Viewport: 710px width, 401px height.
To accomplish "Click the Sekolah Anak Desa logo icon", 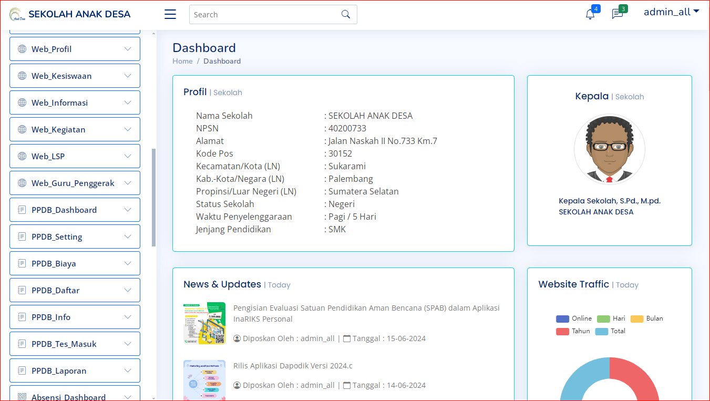I will tap(17, 14).
